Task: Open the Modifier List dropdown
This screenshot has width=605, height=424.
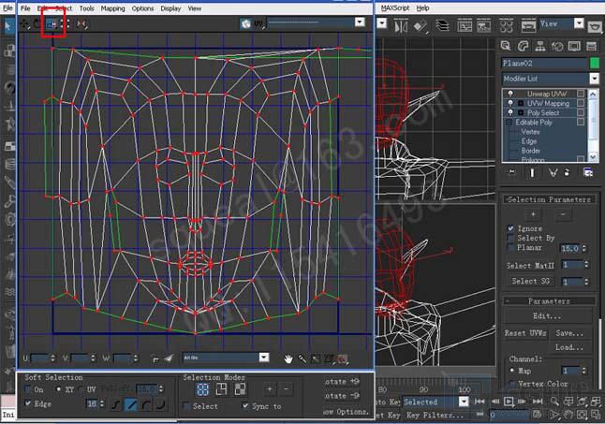Action: [594, 79]
